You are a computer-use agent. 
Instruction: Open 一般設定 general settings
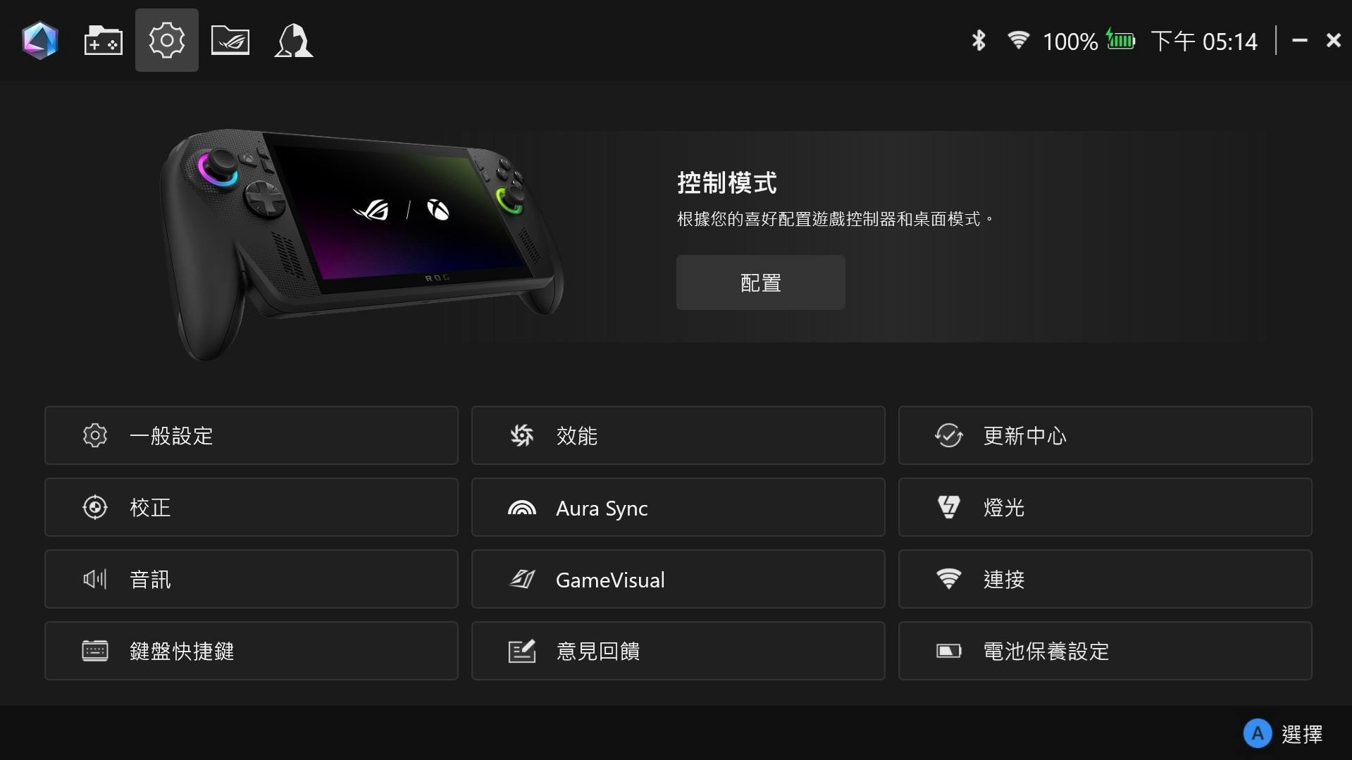click(x=252, y=435)
